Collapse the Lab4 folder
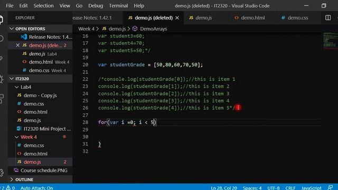Screen dimensions: 338x190 pyautogui.click(x=16, y=87)
